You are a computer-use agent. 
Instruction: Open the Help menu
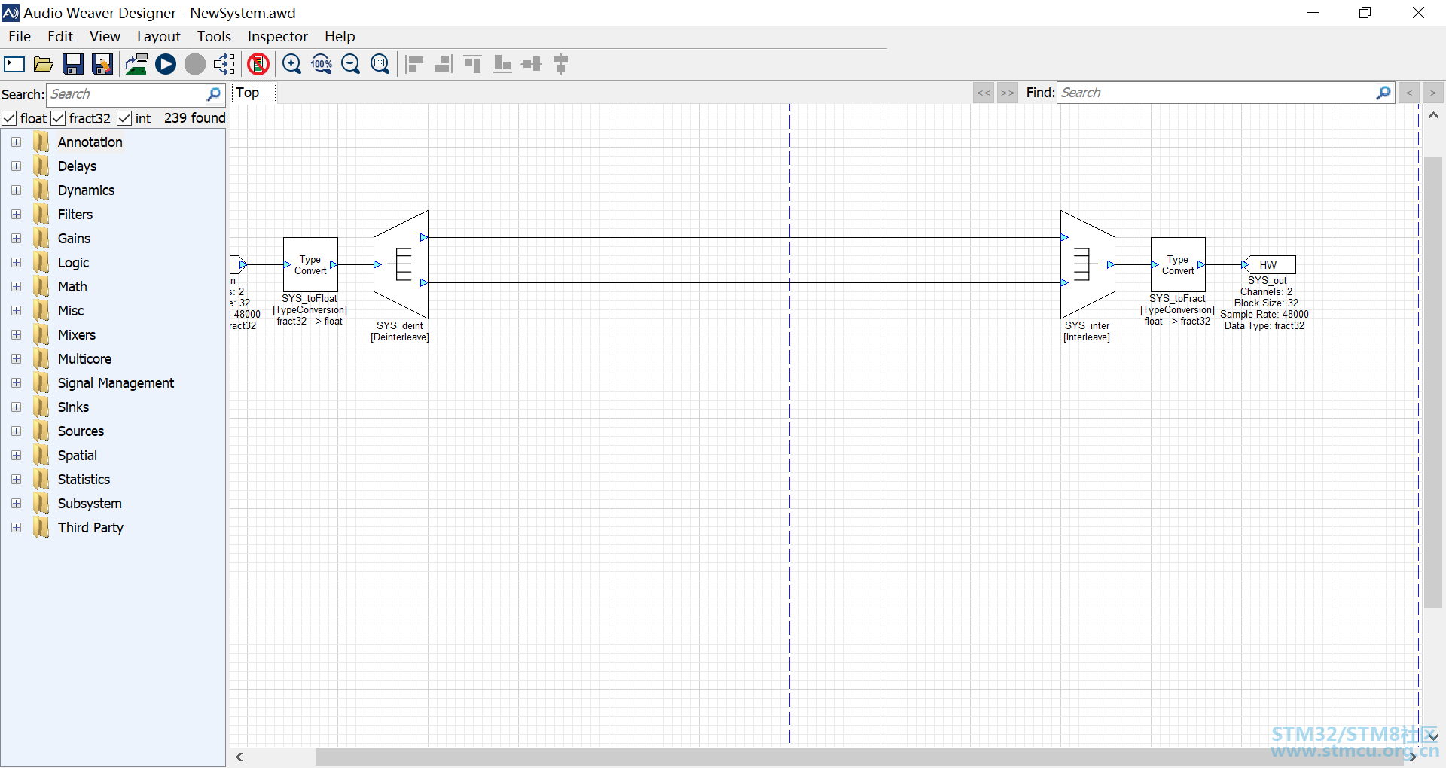[x=340, y=36]
